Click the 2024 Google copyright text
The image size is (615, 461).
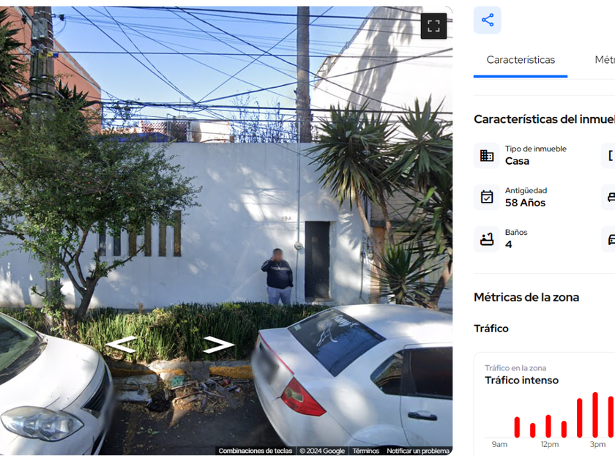tap(322, 451)
